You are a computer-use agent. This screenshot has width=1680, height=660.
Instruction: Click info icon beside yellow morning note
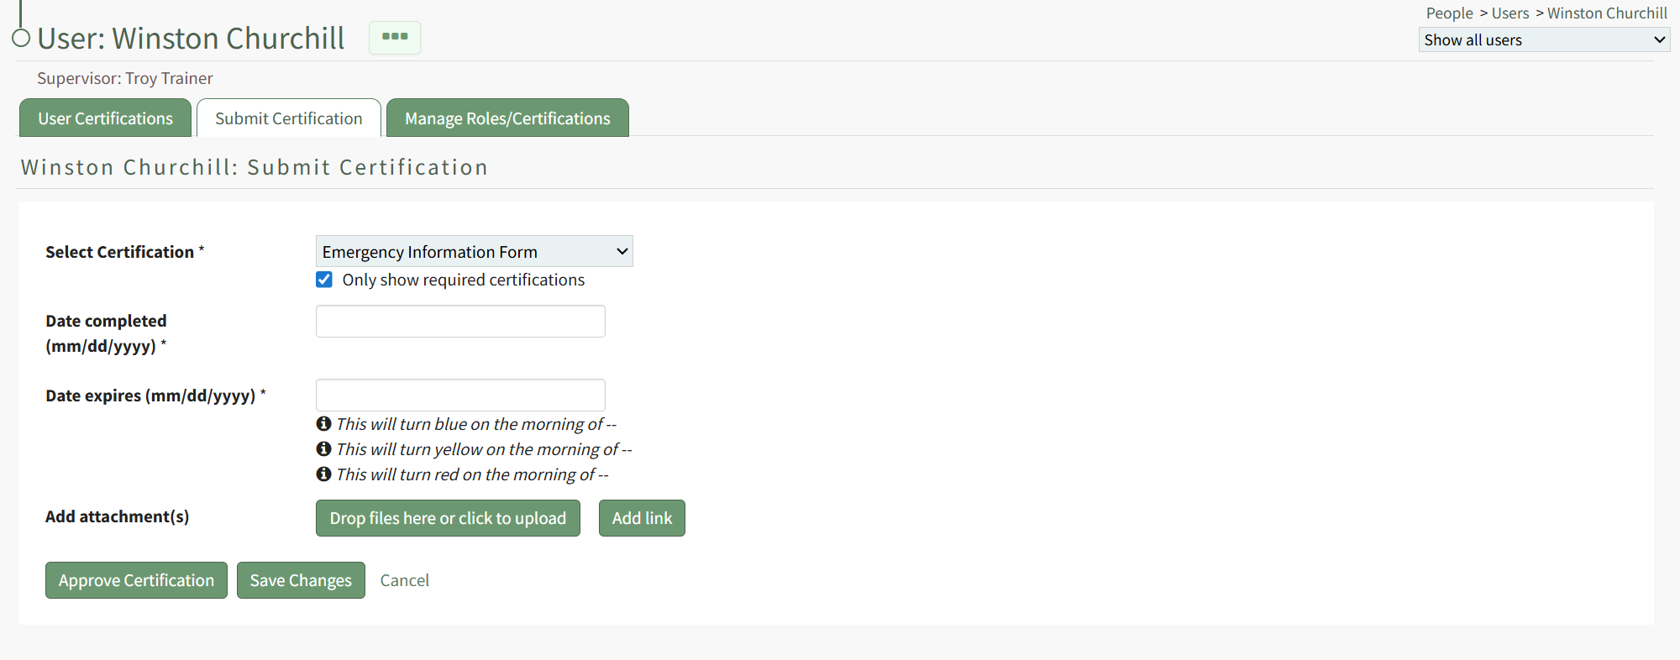[323, 449]
